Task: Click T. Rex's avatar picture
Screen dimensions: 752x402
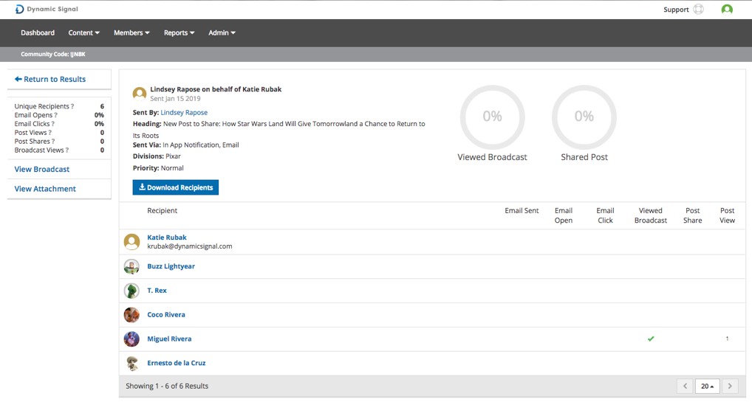Action: coord(132,291)
